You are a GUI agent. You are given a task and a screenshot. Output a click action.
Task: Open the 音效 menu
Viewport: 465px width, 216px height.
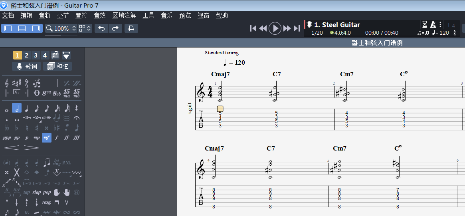tap(100, 16)
